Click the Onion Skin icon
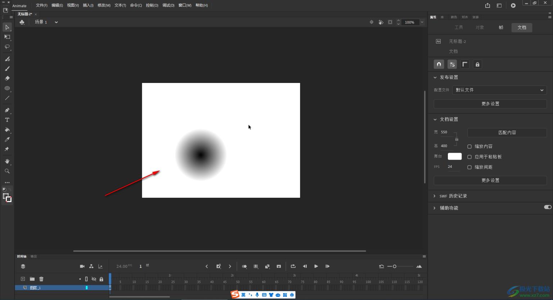 (x=244, y=267)
